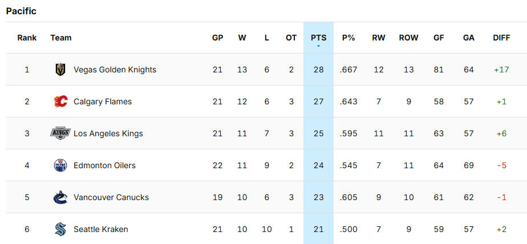
Task: Open Calgary Flames team page
Action: pos(103,101)
